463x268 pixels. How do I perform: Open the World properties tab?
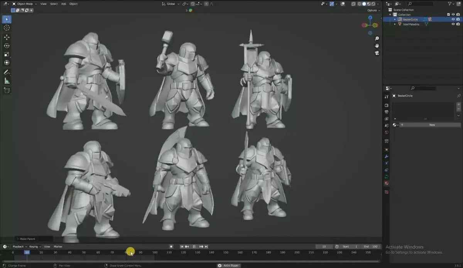point(387,132)
